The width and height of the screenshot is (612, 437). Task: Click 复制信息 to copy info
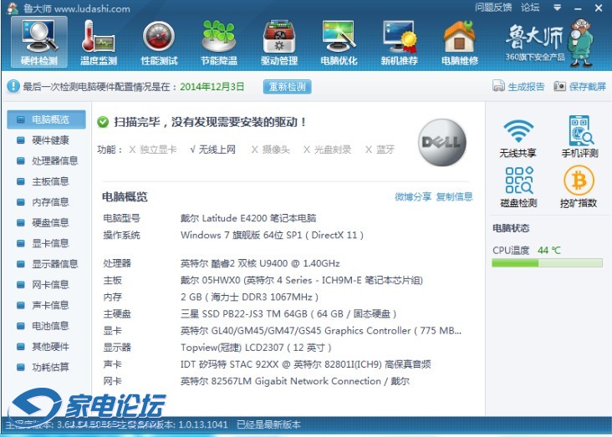(454, 196)
